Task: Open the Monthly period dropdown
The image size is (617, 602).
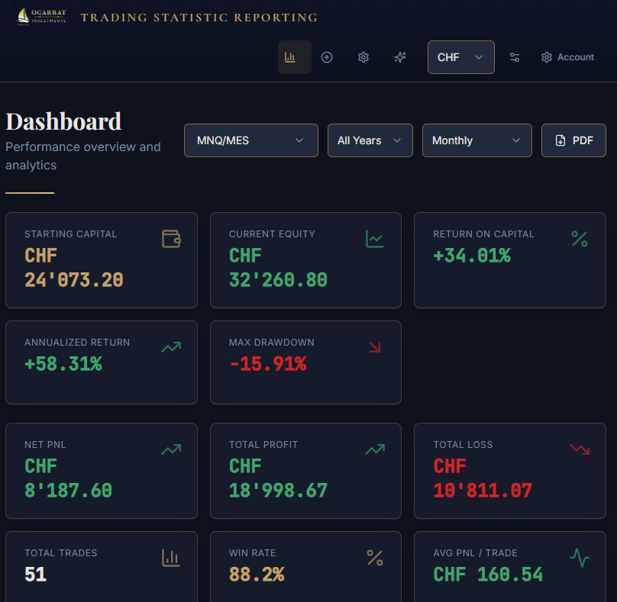Action: [x=477, y=140]
